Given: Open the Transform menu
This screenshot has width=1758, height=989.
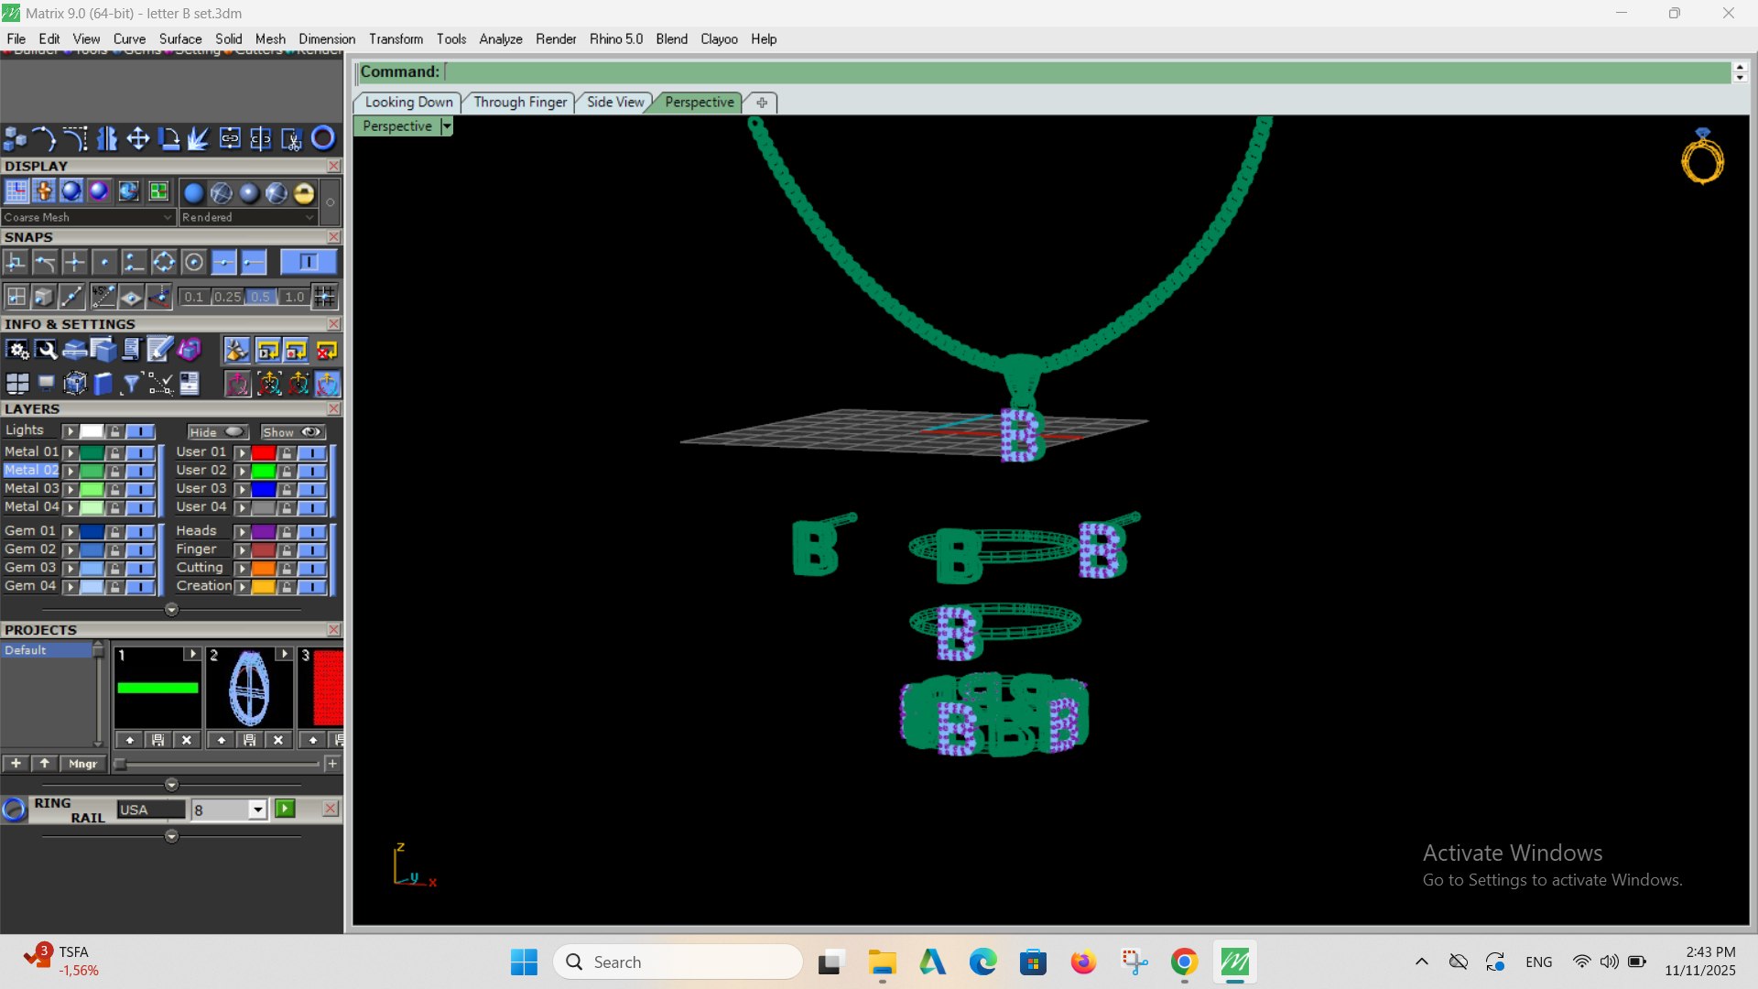Looking at the screenshot, I should point(396,39).
